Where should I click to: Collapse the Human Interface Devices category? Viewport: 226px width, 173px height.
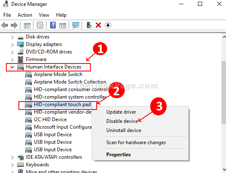tap(13, 67)
